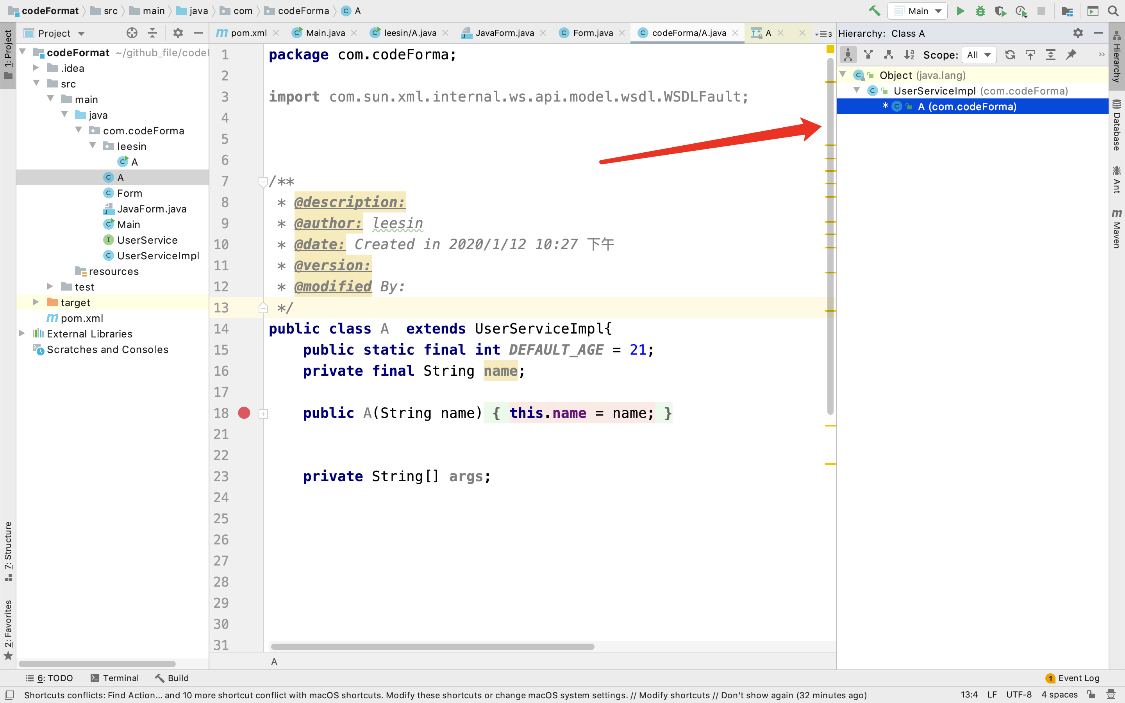
Task: Show more Hierarchy toolbar actions
Action: tap(1101, 55)
